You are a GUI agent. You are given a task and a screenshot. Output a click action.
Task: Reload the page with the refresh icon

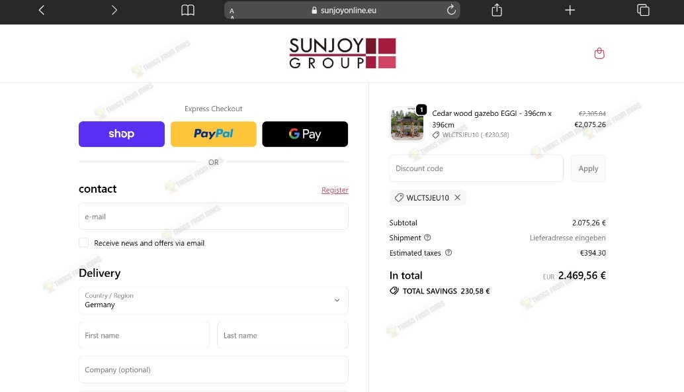[451, 10]
